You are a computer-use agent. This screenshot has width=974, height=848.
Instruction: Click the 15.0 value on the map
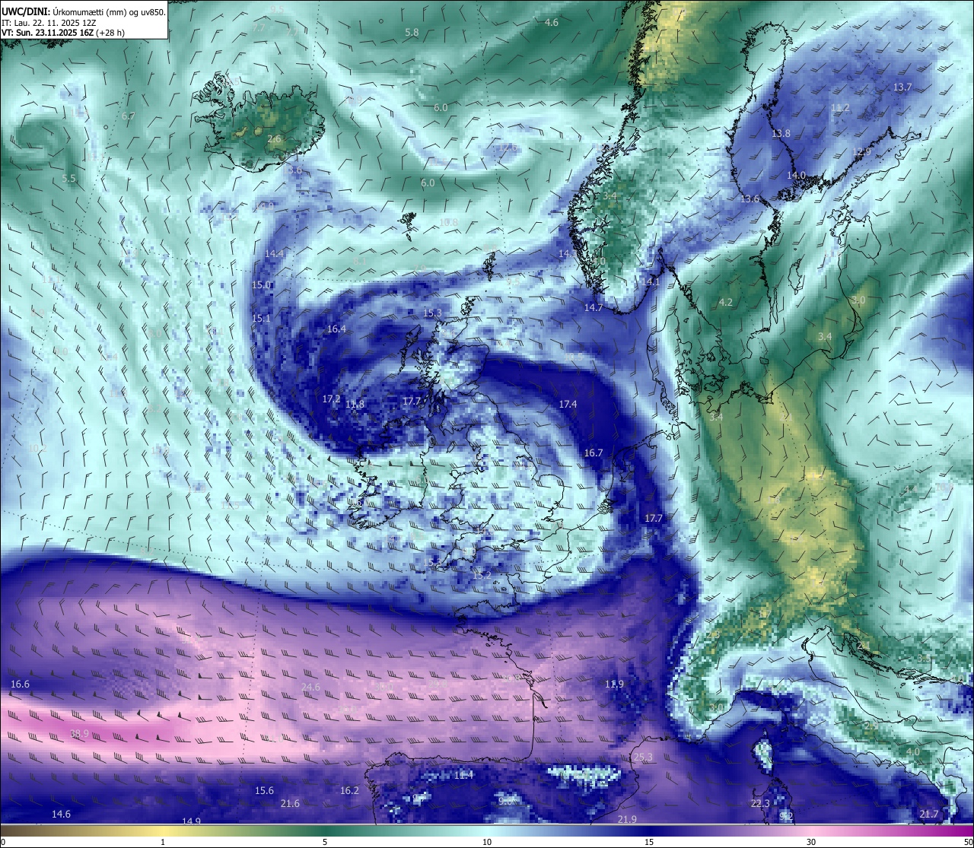click(261, 285)
